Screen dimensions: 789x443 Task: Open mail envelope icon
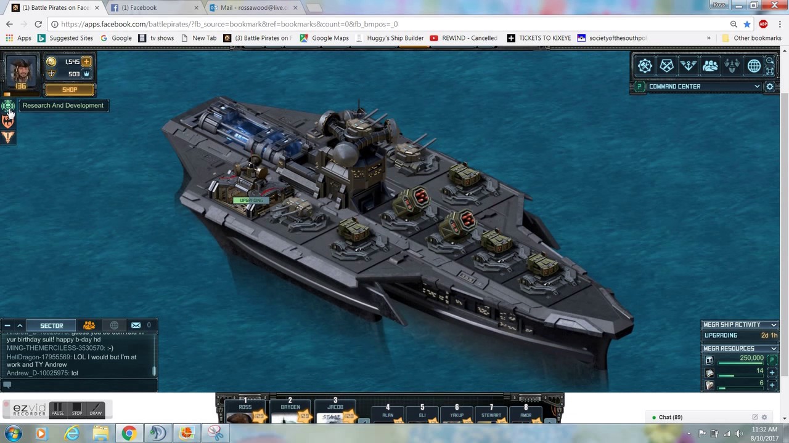coord(136,325)
